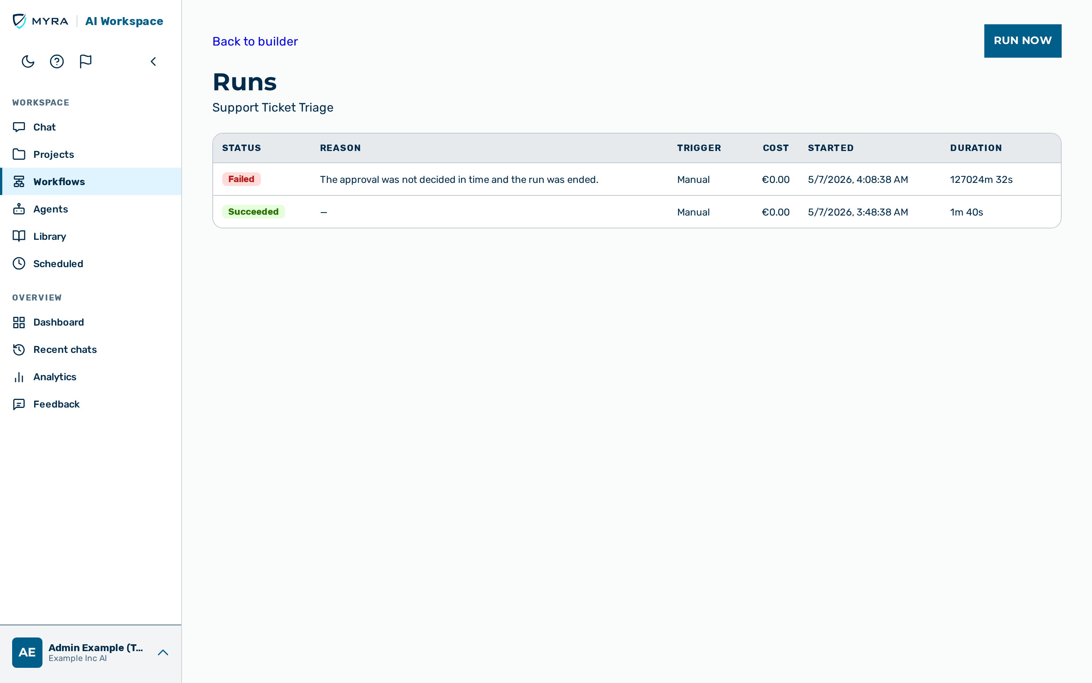Click the Dashboard grid icon

pos(19,322)
